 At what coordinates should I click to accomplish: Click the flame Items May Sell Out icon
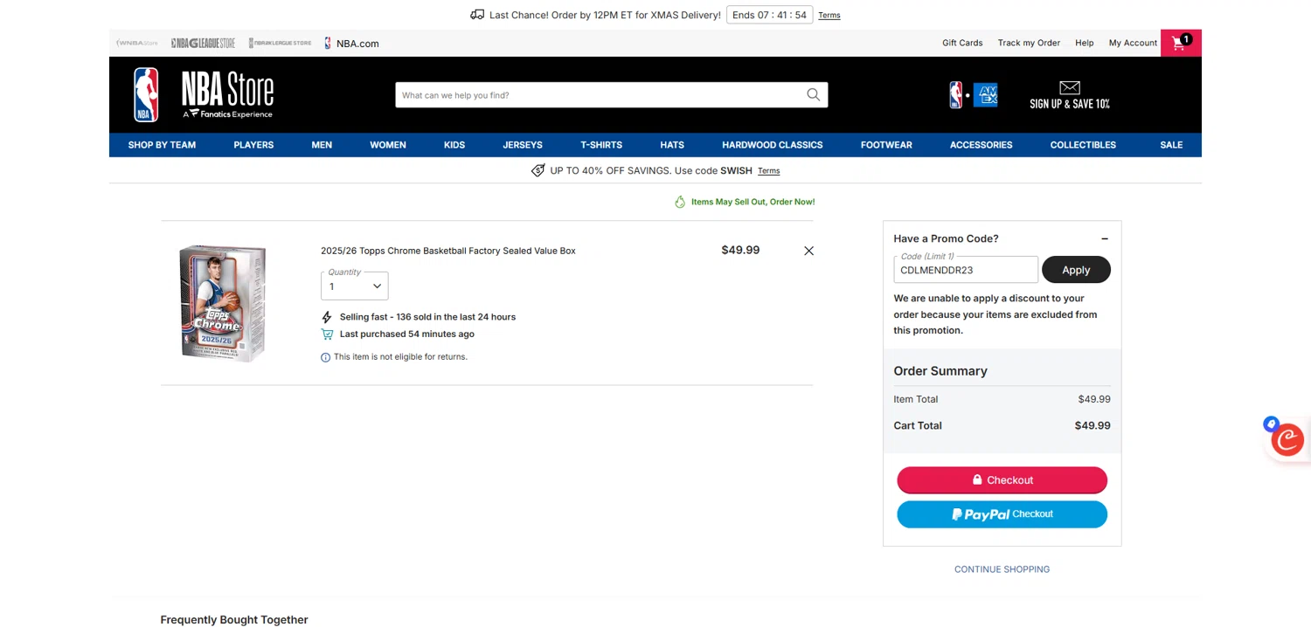click(680, 202)
